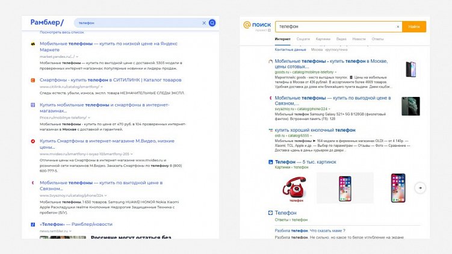This screenshot has height=254, width=452.
Task: Click goods.ru phone thumbnail image
Action: [x=411, y=69]
